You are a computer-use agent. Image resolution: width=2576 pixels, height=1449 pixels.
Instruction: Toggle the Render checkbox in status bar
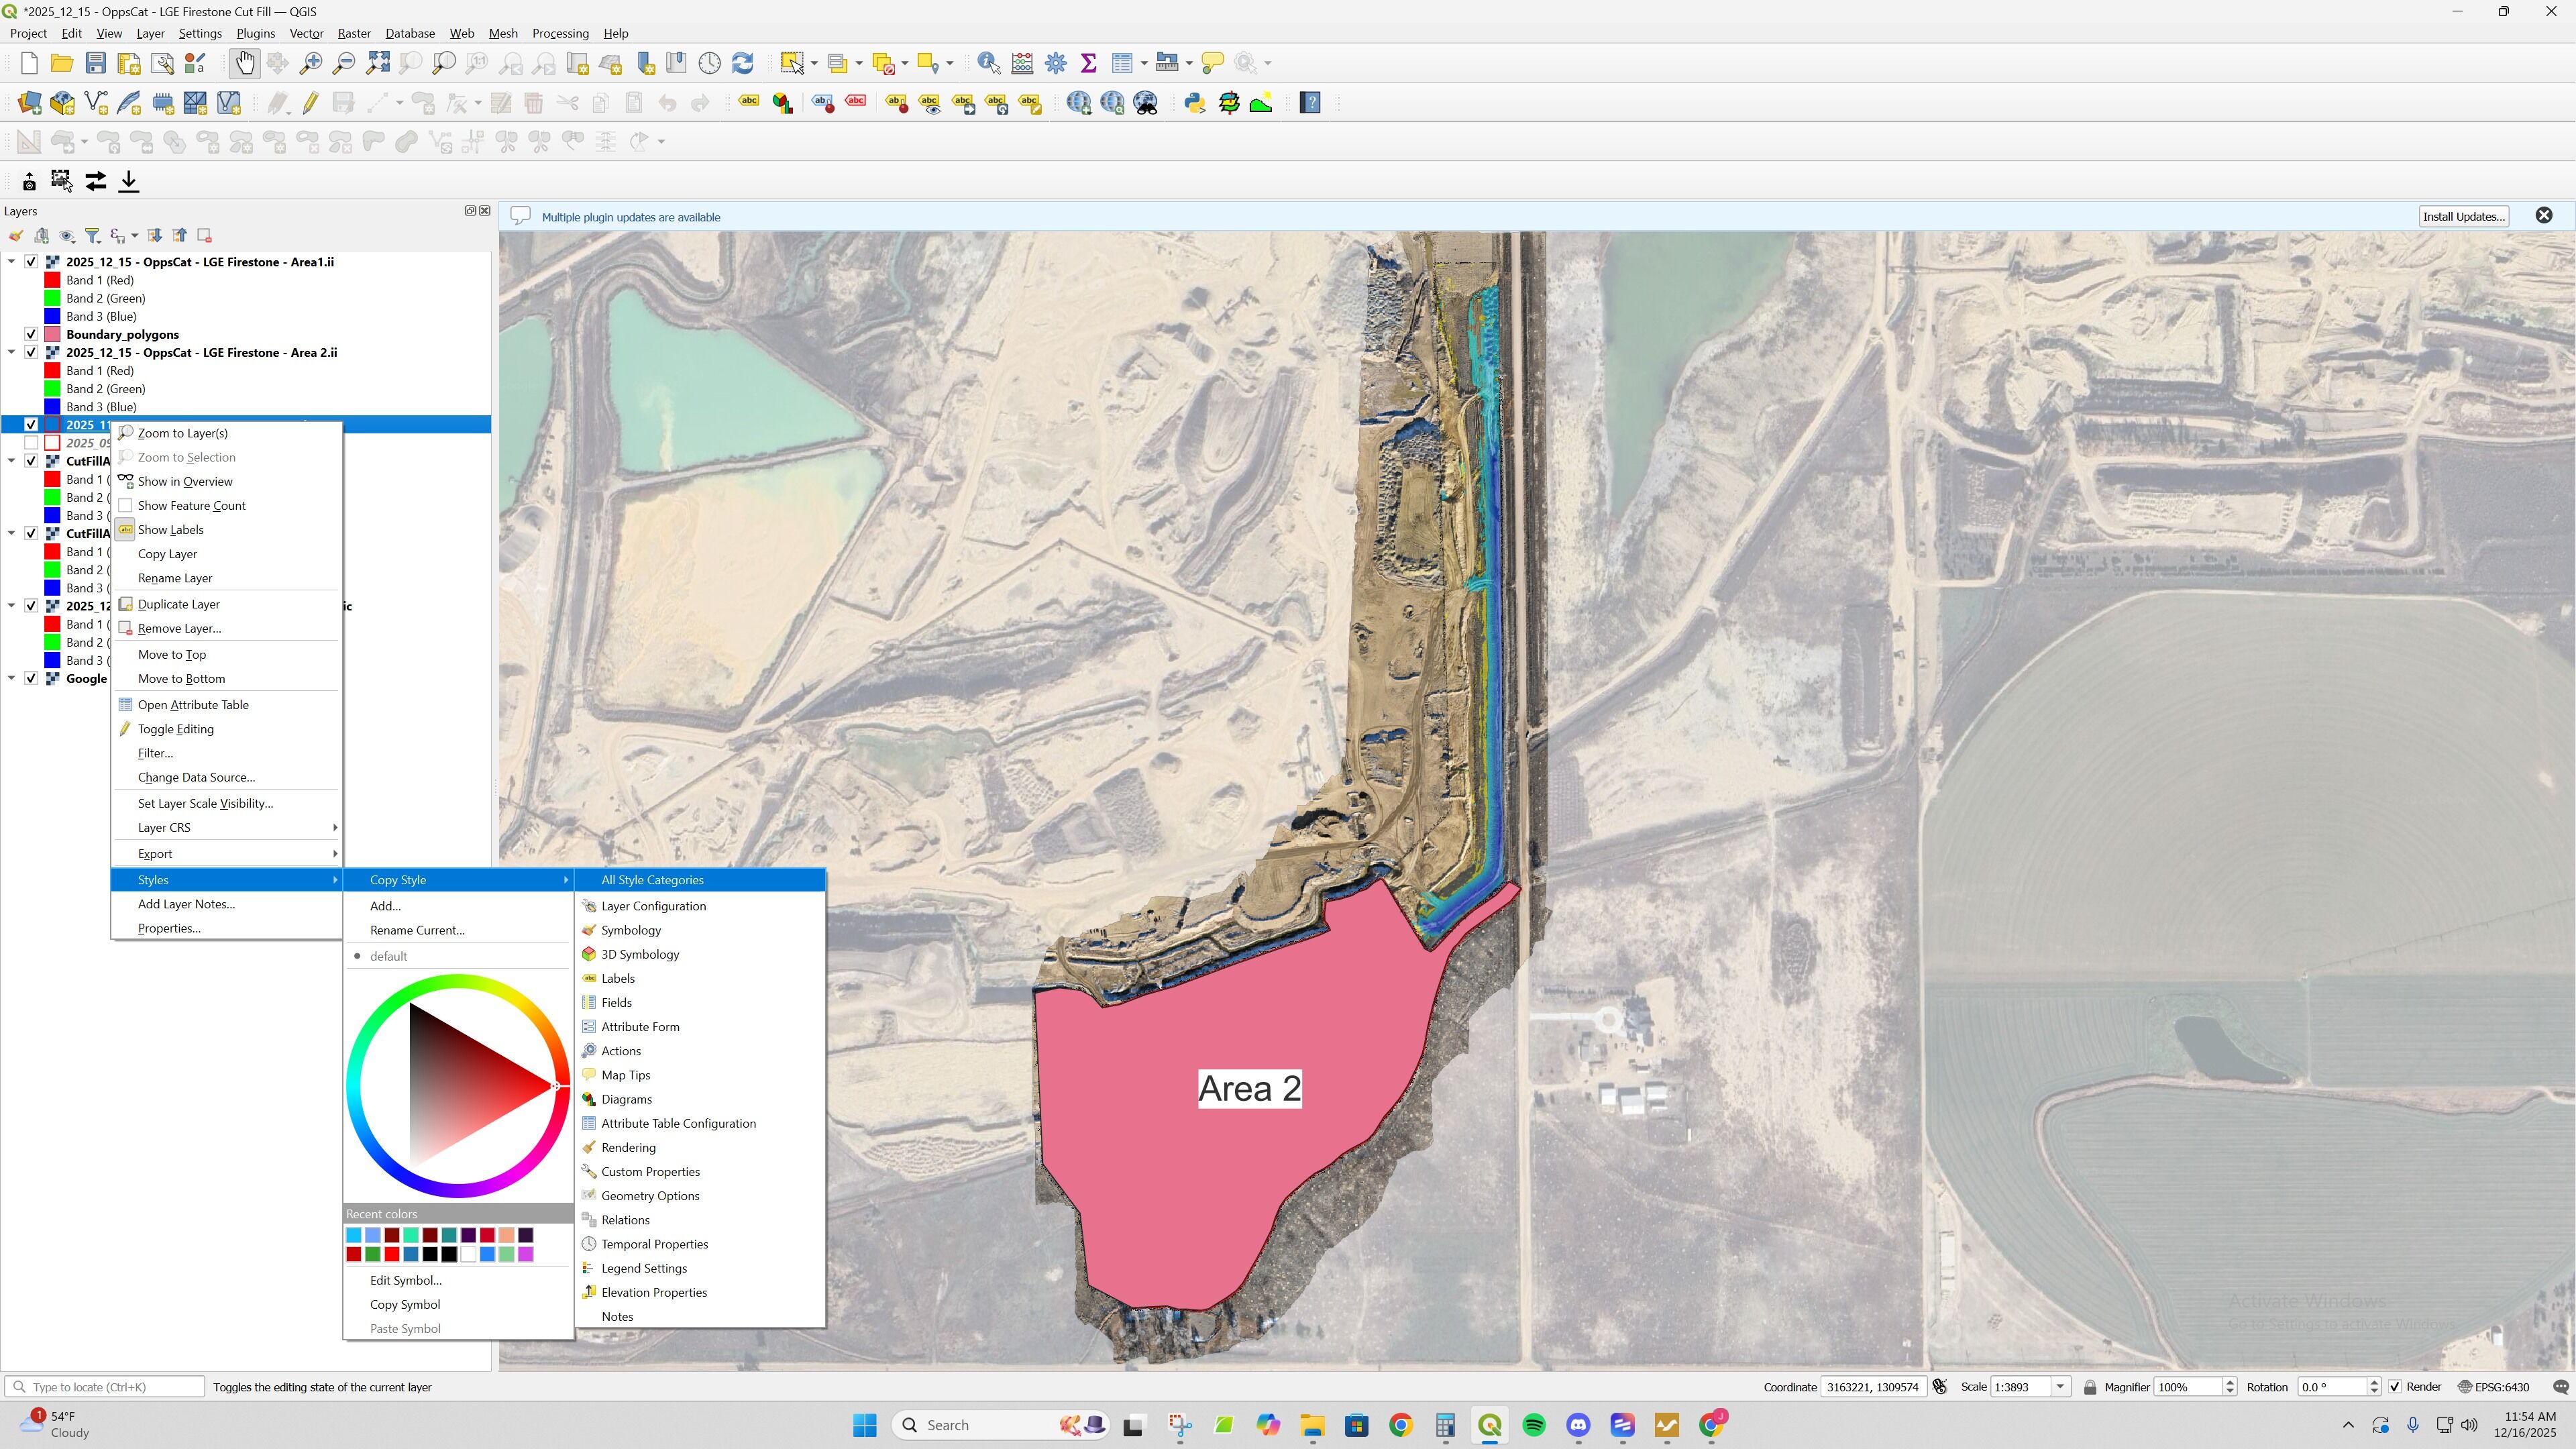[x=2395, y=1387]
